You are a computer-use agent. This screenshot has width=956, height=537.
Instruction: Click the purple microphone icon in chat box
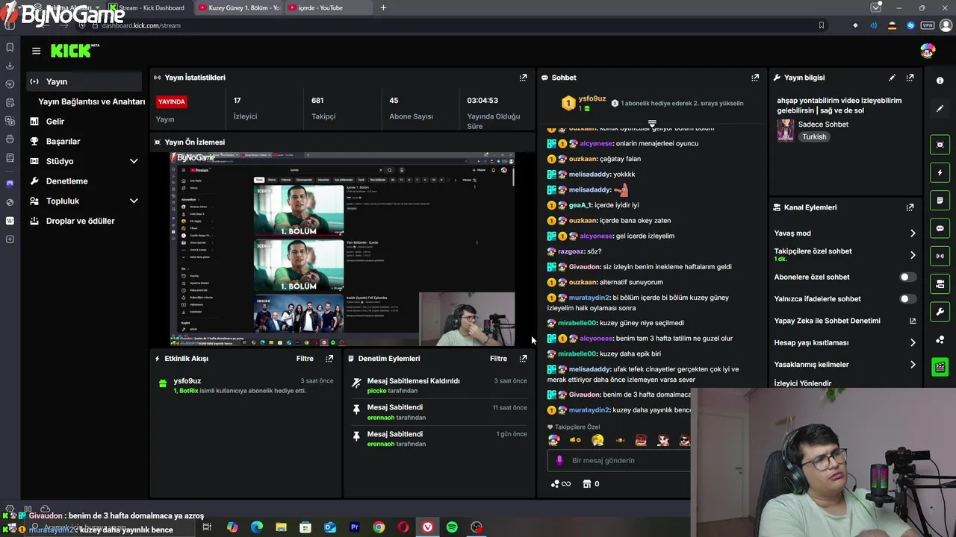[560, 460]
